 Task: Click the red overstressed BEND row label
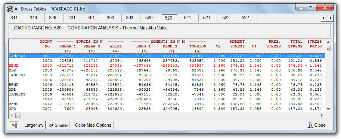coord(14,65)
